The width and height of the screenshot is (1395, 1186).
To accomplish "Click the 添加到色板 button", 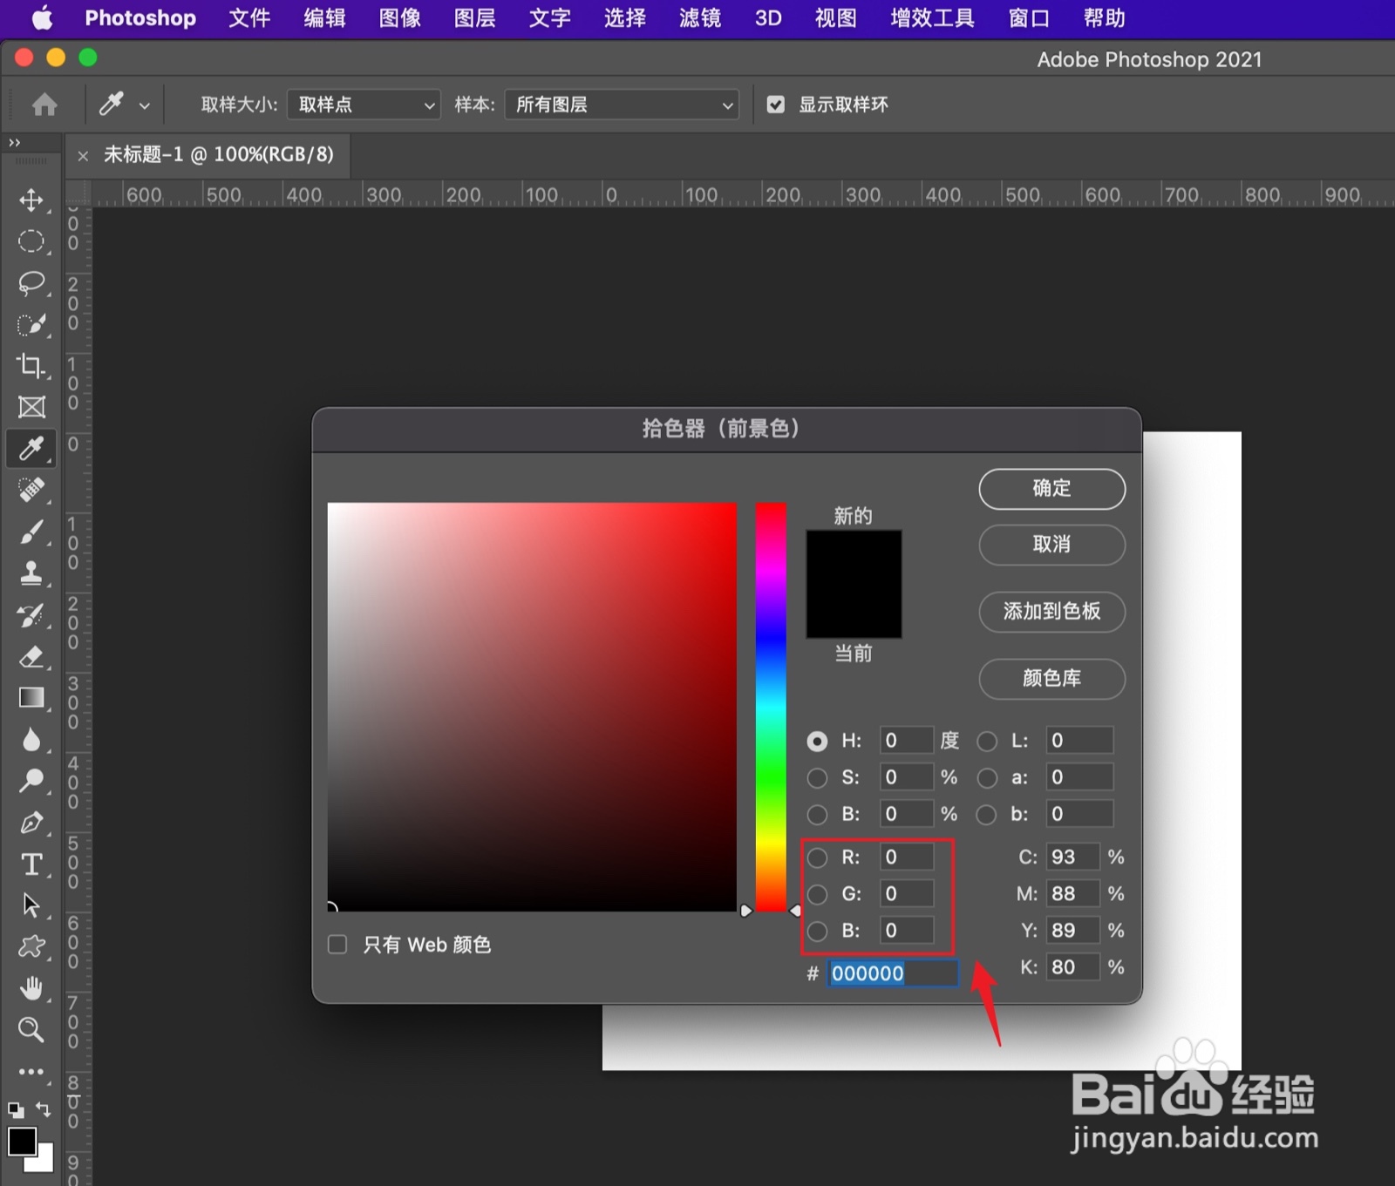I will coord(1051,611).
